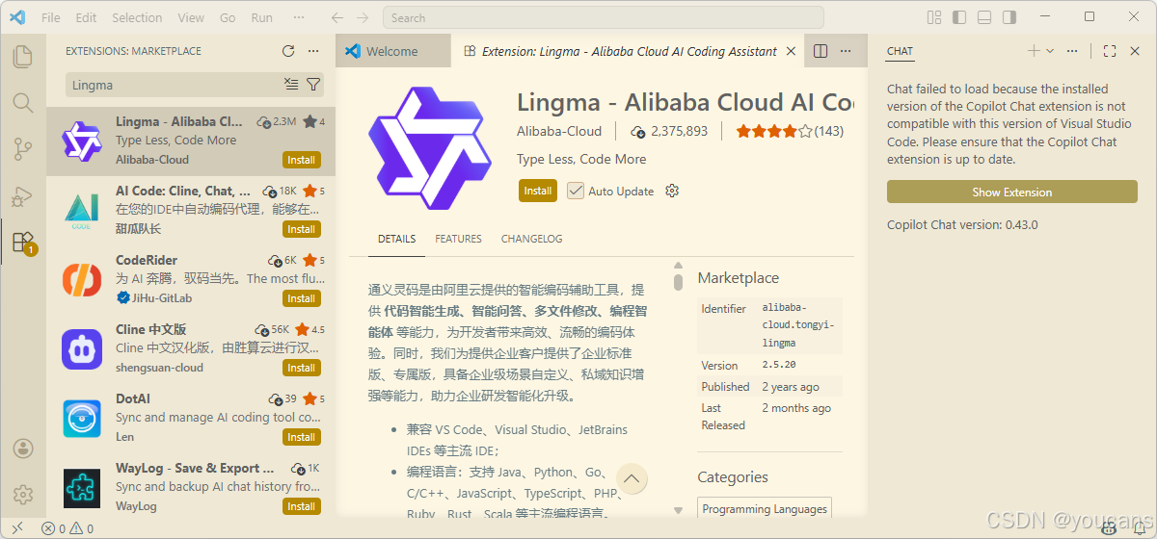Go back in navigation history
Viewport: 1157px width, 539px height.
(337, 17)
